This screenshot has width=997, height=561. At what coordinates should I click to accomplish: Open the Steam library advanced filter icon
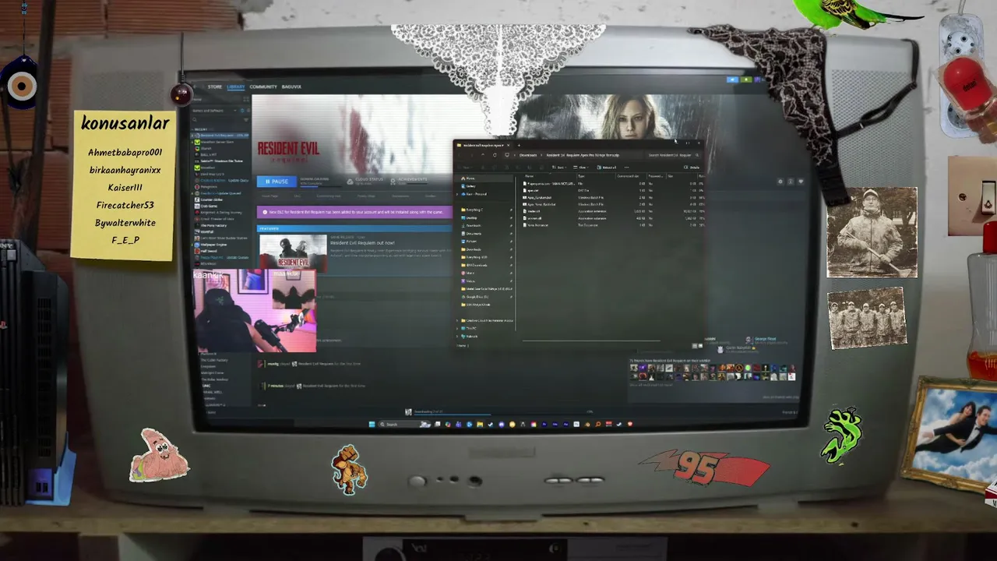pos(246,120)
